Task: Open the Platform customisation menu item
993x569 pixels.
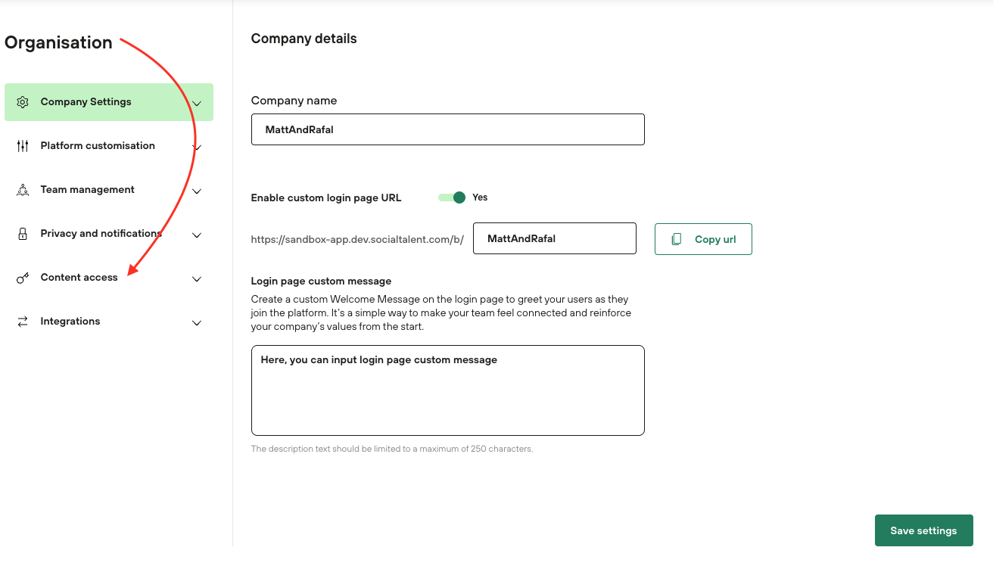Action: 98,146
